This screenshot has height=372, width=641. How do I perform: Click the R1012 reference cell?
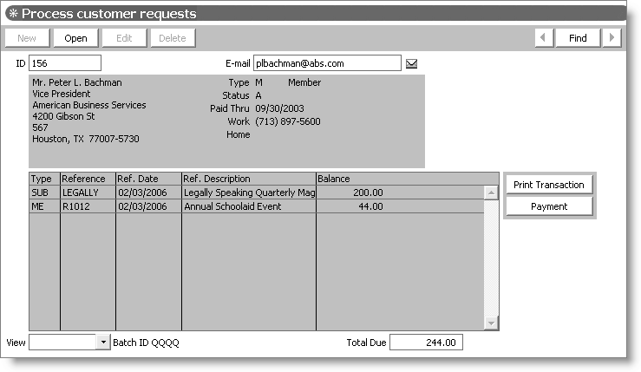[88, 206]
